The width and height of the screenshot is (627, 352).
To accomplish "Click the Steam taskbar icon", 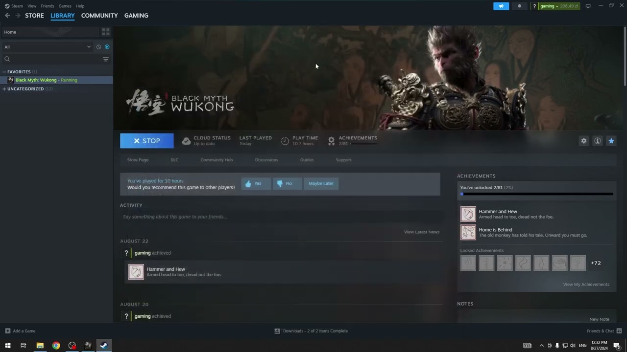I will tap(104, 346).
